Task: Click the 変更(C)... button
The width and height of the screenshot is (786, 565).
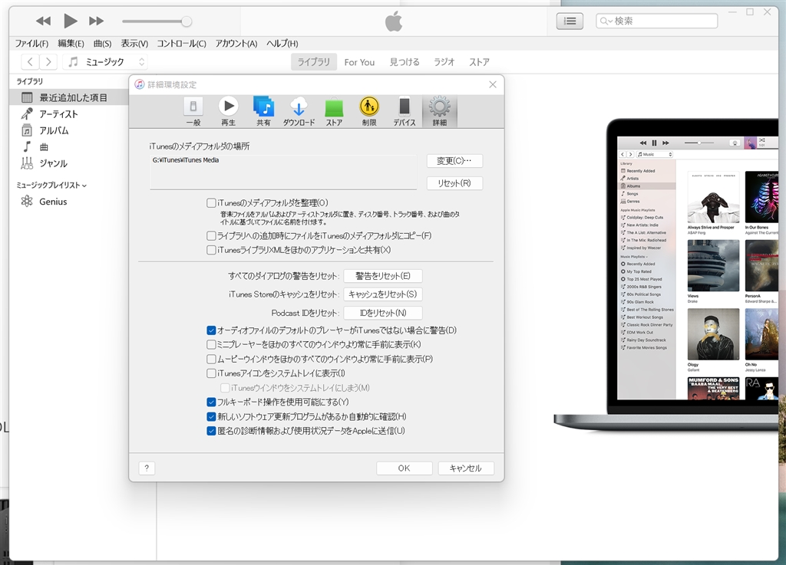Action: click(454, 161)
